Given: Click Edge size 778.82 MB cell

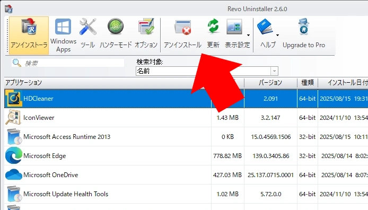Looking at the screenshot, I should [x=227, y=156].
